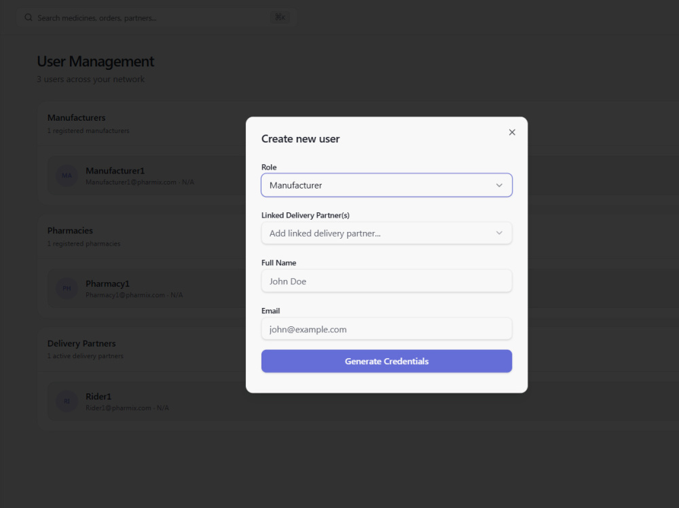Click the Rider1 user name
The width and height of the screenshot is (679, 508).
click(x=98, y=397)
